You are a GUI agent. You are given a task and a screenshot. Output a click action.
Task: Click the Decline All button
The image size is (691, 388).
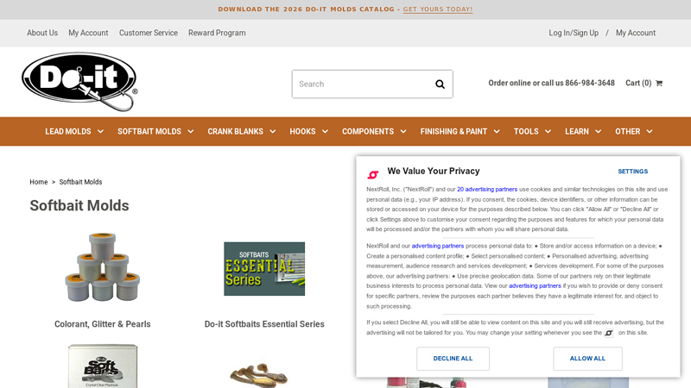[x=453, y=359]
